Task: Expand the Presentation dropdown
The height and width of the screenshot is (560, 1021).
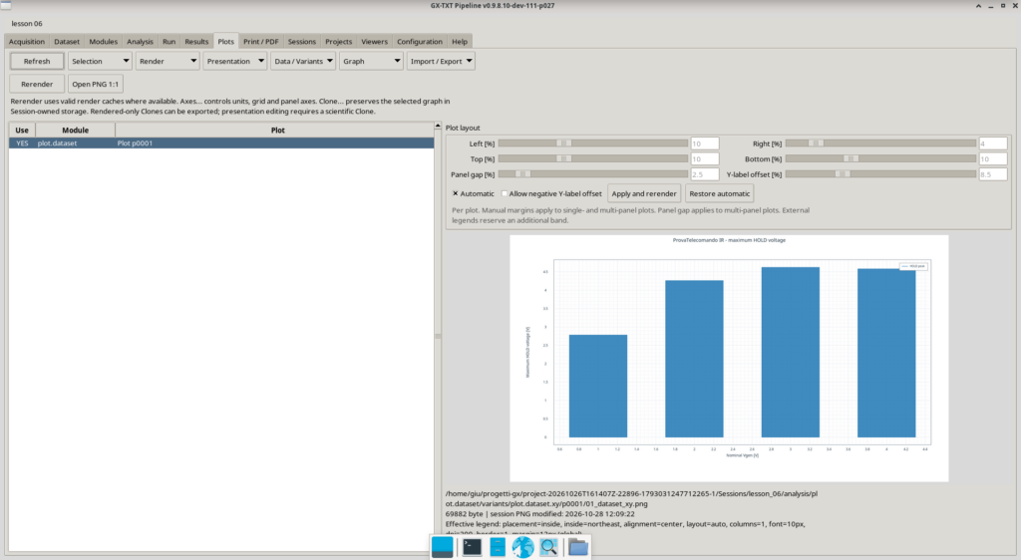Action: [234, 61]
